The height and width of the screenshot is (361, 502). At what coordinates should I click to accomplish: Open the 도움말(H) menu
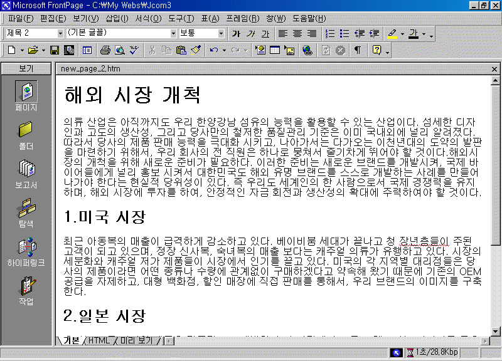tap(309, 19)
